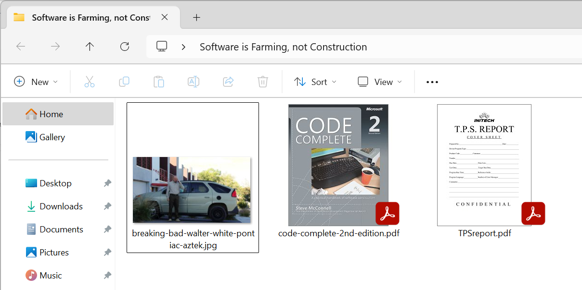Unpin Pictures using its pin icon
Image resolution: width=582 pixels, height=290 pixels.
pos(107,253)
